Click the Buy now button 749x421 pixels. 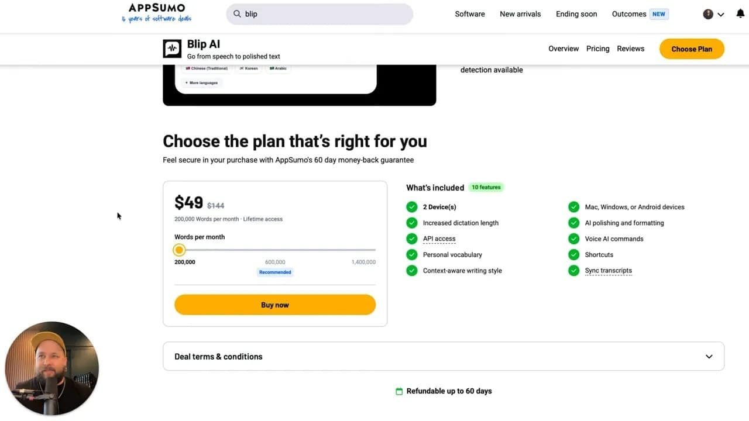coord(275,305)
